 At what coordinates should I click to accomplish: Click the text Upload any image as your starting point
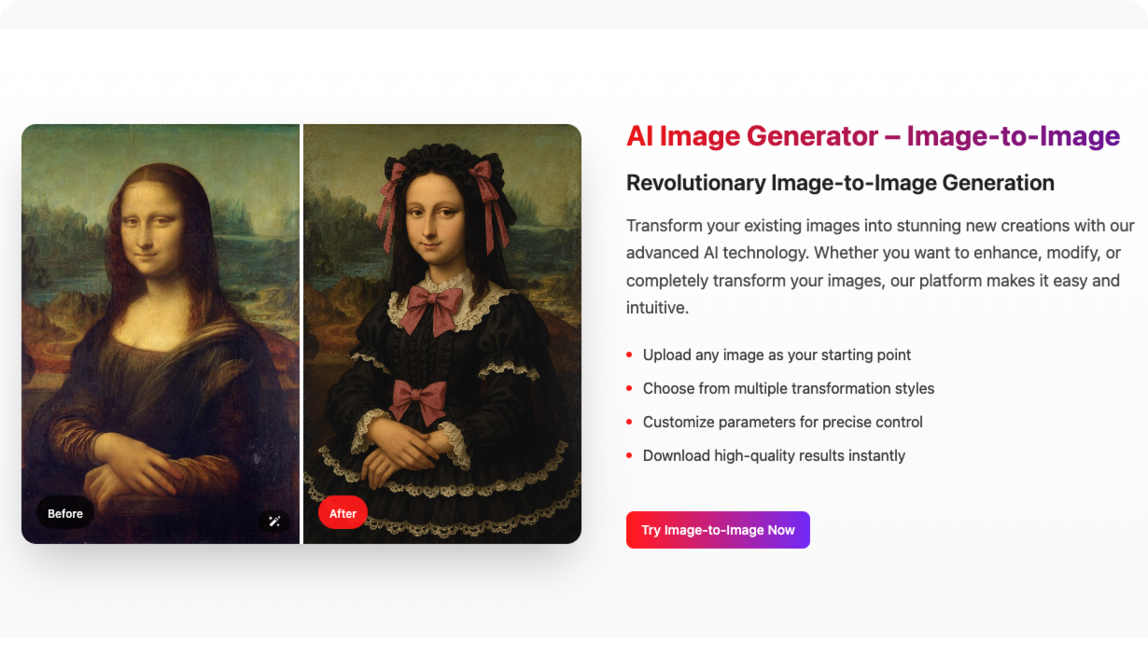pyautogui.click(x=777, y=355)
